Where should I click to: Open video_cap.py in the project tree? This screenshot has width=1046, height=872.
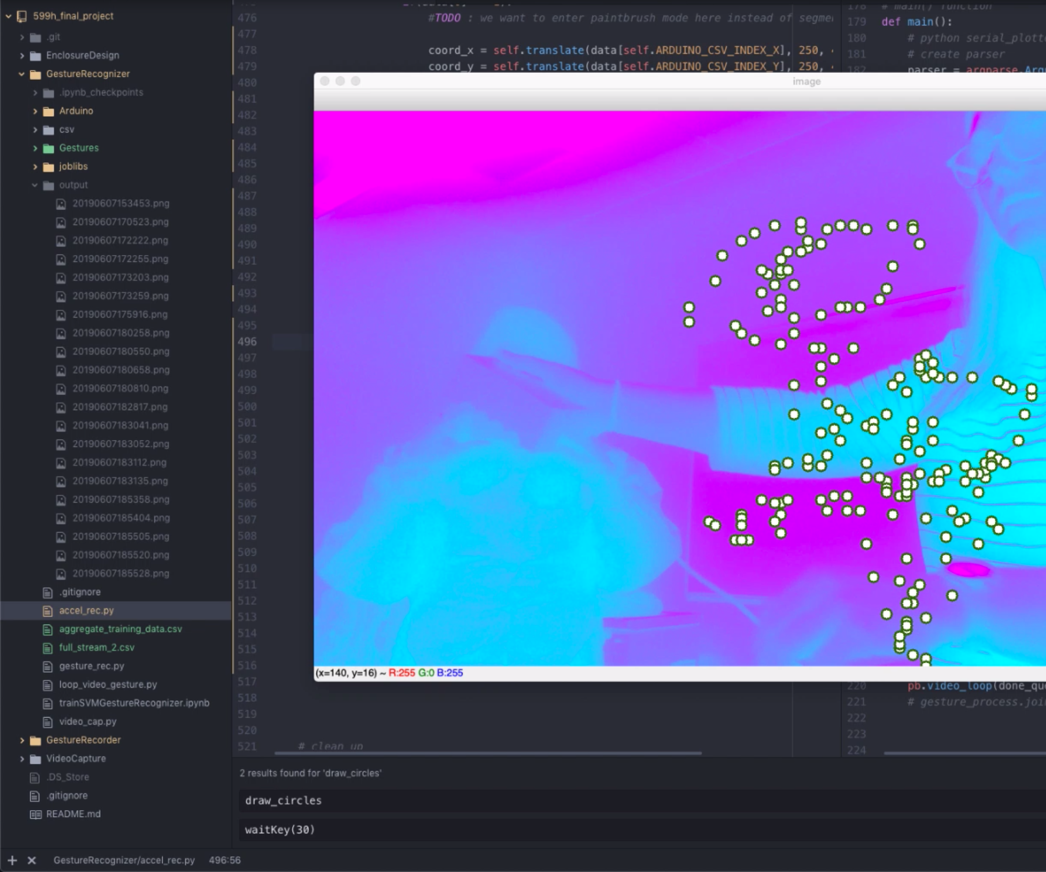coord(87,722)
